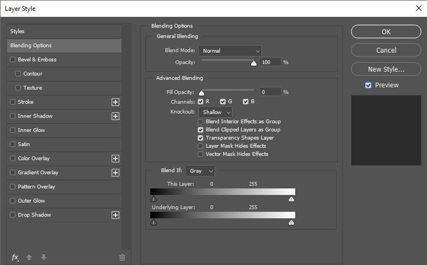Check Blend Interior Effects as Group
The width and height of the screenshot is (427, 265).
[200, 122]
